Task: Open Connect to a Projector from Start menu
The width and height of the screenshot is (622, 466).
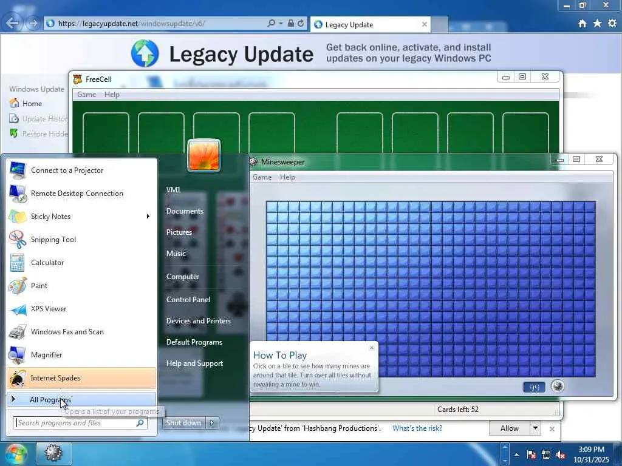Action: pyautogui.click(x=81, y=171)
